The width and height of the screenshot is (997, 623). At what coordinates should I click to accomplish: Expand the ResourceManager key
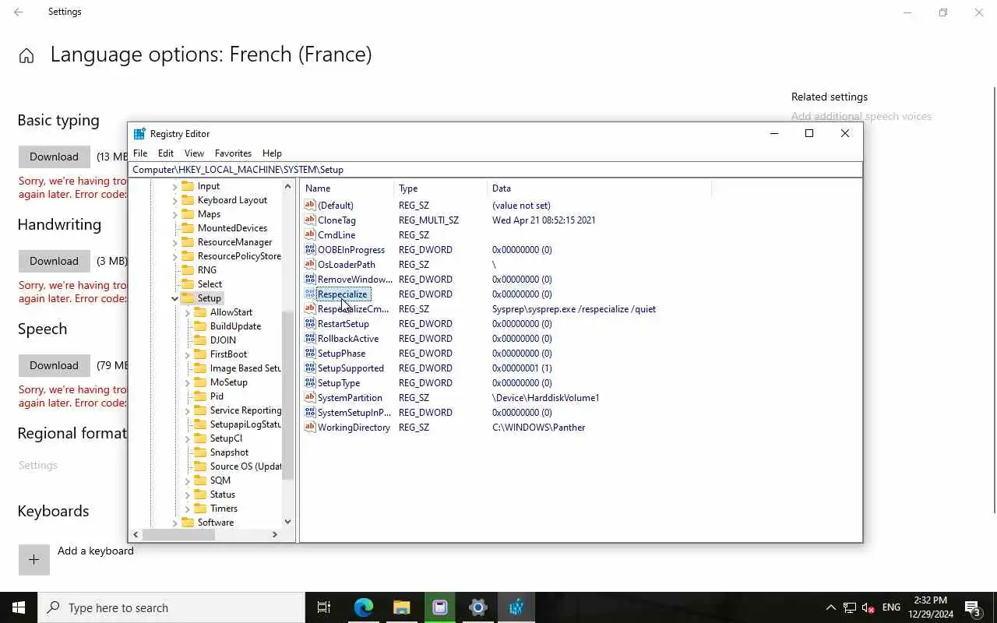point(174,243)
